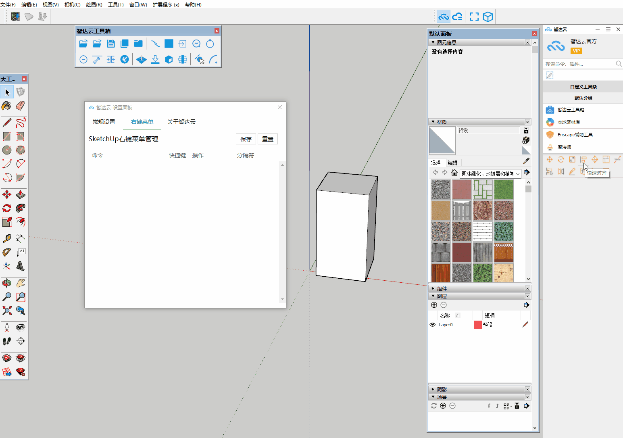Open the 关于智达云 tab
The image size is (623, 438).
pyautogui.click(x=181, y=122)
